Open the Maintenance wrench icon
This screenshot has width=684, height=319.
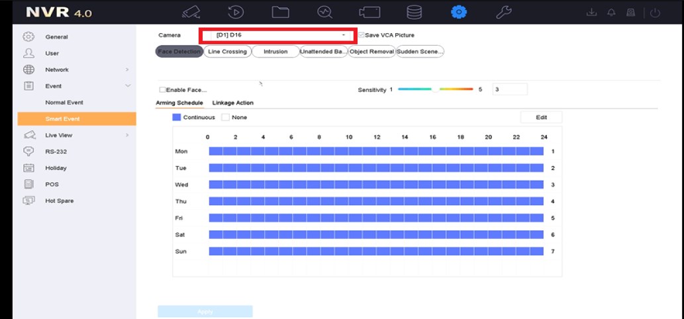(503, 13)
